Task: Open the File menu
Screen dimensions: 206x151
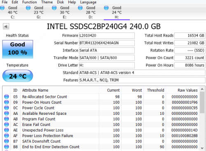Action: [x=5, y=2]
